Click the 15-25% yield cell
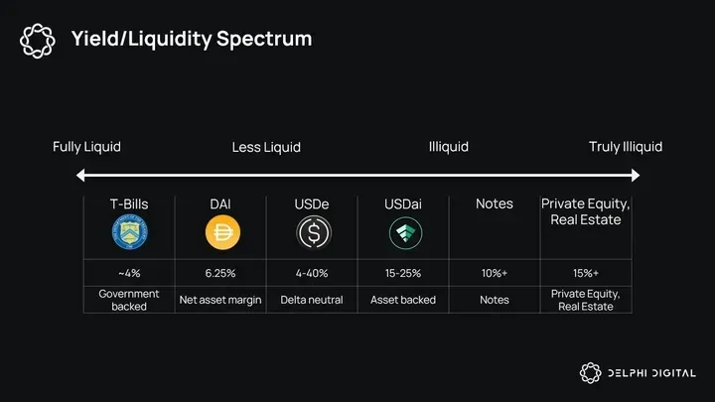Viewport: 715px width, 402px height. pyautogui.click(x=403, y=273)
